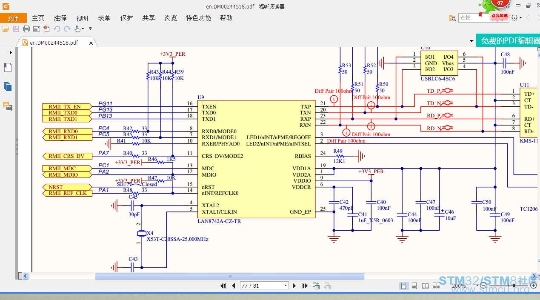This screenshot has width=540, height=300.
Task: Switch to the 保护 ribbon tab
Action: click(x=126, y=18)
